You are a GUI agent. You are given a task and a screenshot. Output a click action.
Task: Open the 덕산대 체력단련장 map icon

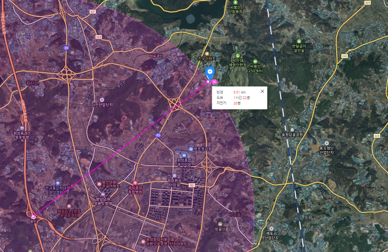pos(237,55)
